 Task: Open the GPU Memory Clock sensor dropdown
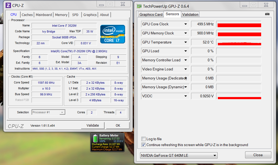186,33
